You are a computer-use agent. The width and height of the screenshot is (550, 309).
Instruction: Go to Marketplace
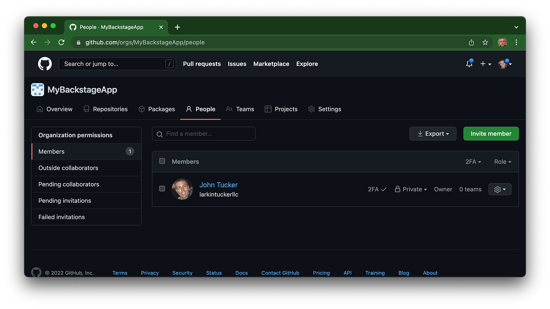point(271,64)
